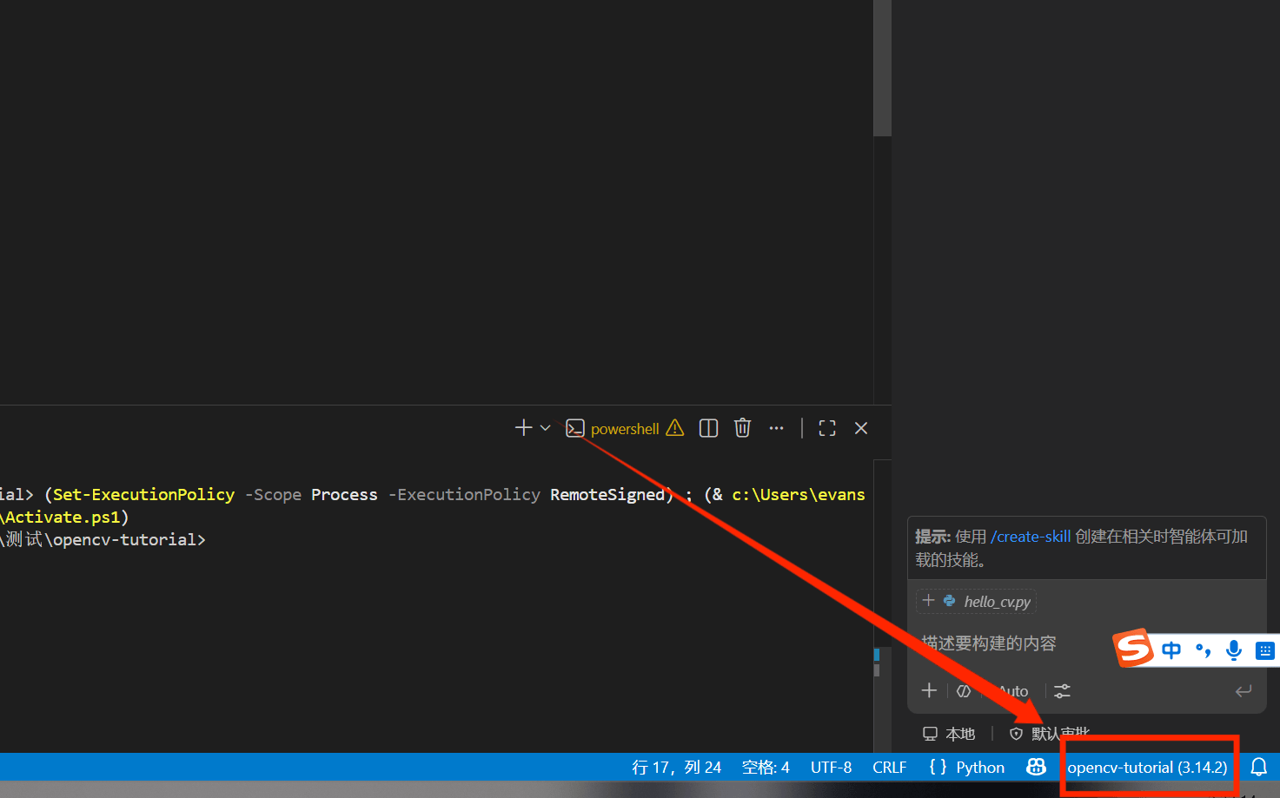Select the powershell terminal label
The image size is (1280, 798).
pyautogui.click(x=625, y=429)
